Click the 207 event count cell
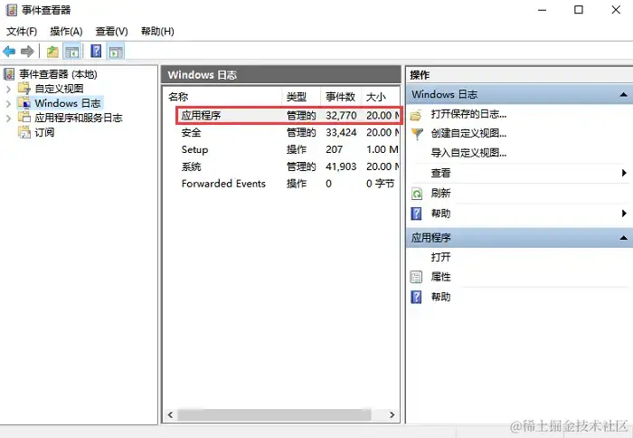Image resolution: width=633 pixels, height=438 pixels. pyautogui.click(x=335, y=149)
